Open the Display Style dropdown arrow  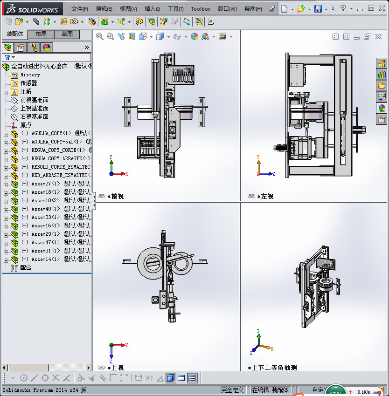tap(169, 37)
